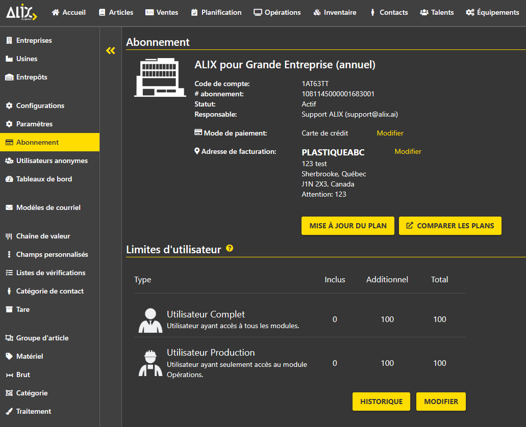Viewport: 526px width, 427px height.
Task: Click the Tare box icon
Action: tap(9, 309)
